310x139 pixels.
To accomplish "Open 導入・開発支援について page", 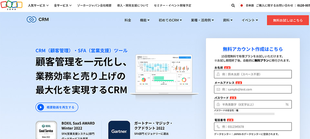I will (133, 5).
